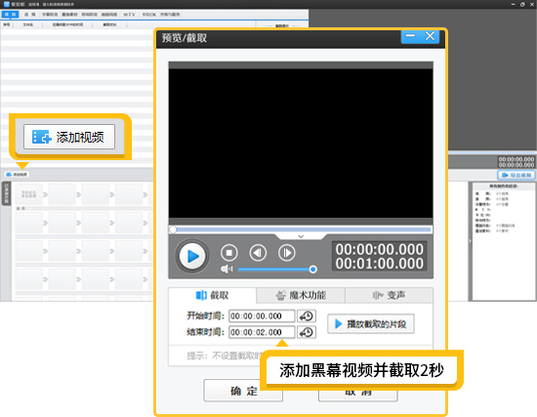Pick current time for 结束时间 with clock icon

coord(307,332)
